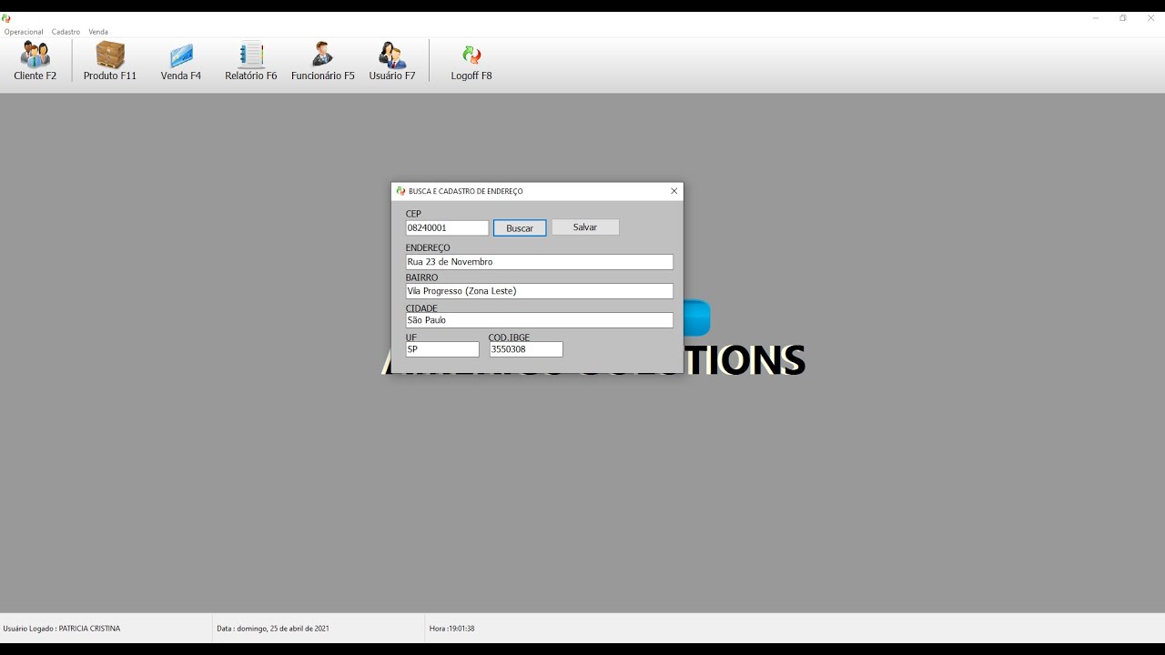Click the Endereço field with Rua 23 de Novembro
The height and width of the screenshot is (655, 1165).
tap(540, 262)
